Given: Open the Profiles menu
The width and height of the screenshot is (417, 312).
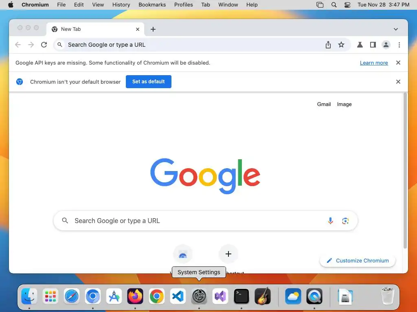Looking at the screenshot, I should pyautogui.click(x=184, y=5).
